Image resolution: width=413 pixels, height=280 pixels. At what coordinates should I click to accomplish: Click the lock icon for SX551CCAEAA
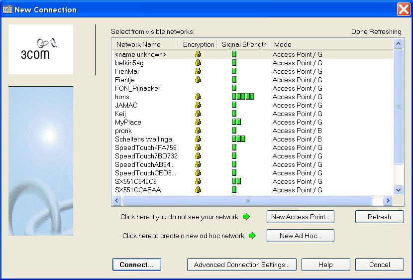[198, 190]
